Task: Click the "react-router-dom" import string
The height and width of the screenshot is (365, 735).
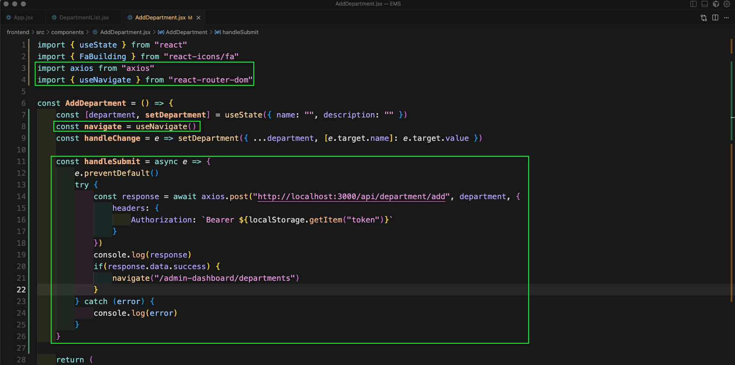Action: [211, 80]
